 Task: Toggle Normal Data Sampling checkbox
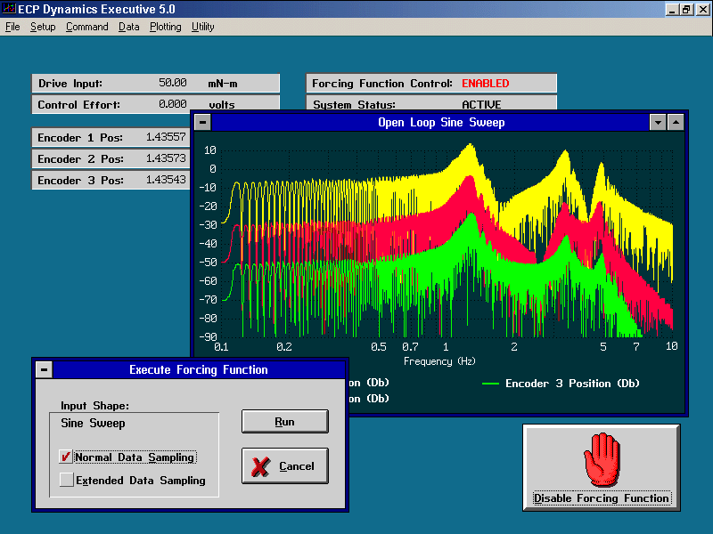66,457
